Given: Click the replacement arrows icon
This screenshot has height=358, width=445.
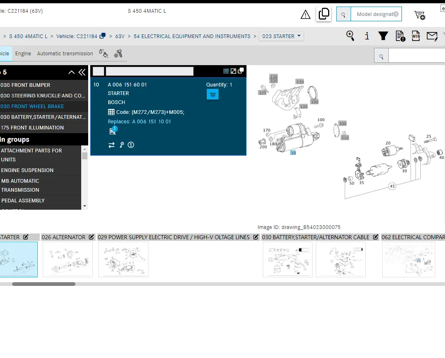Looking at the screenshot, I should pos(112,145).
